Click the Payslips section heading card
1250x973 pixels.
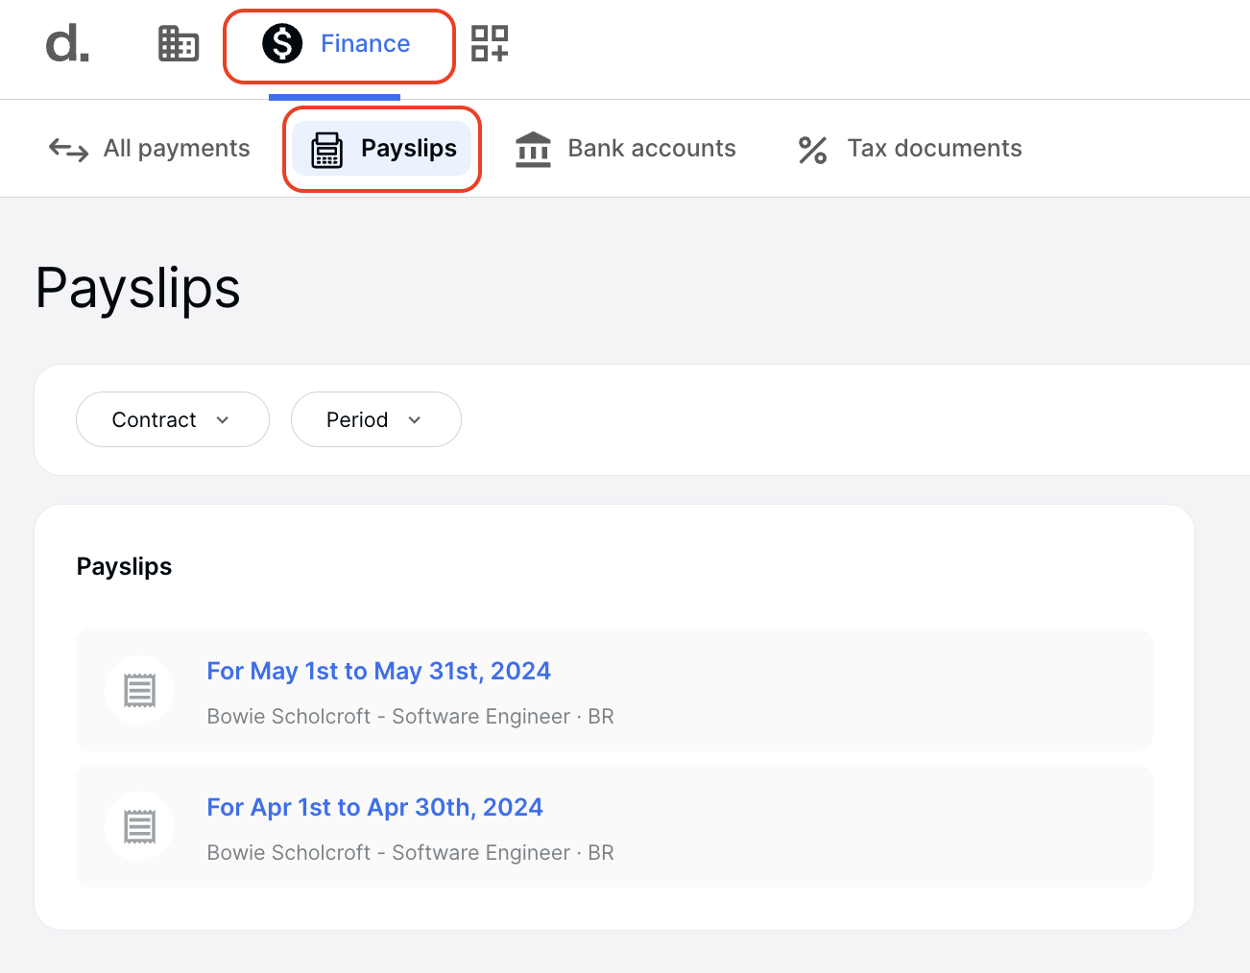click(124, 566)
